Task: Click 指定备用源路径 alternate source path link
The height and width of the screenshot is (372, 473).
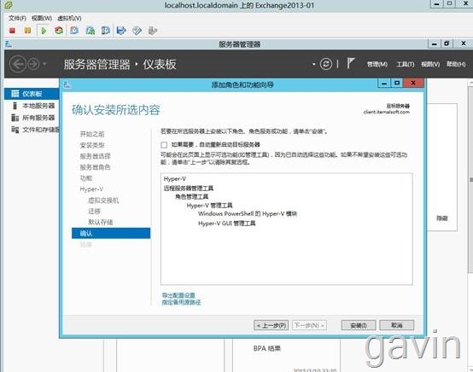Action: [x=181, y=302]
